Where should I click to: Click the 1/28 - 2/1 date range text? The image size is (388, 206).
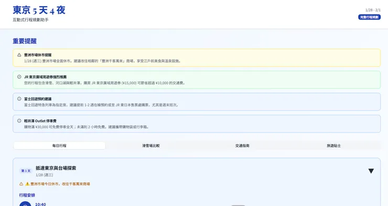373,10
